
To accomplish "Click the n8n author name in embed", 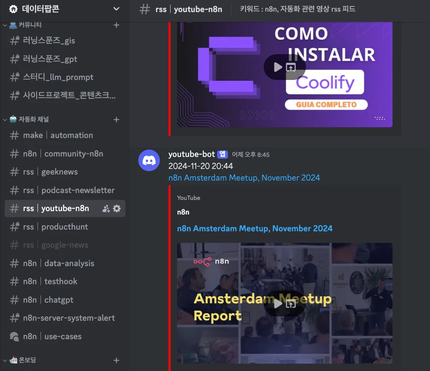I will pos(183,212).
